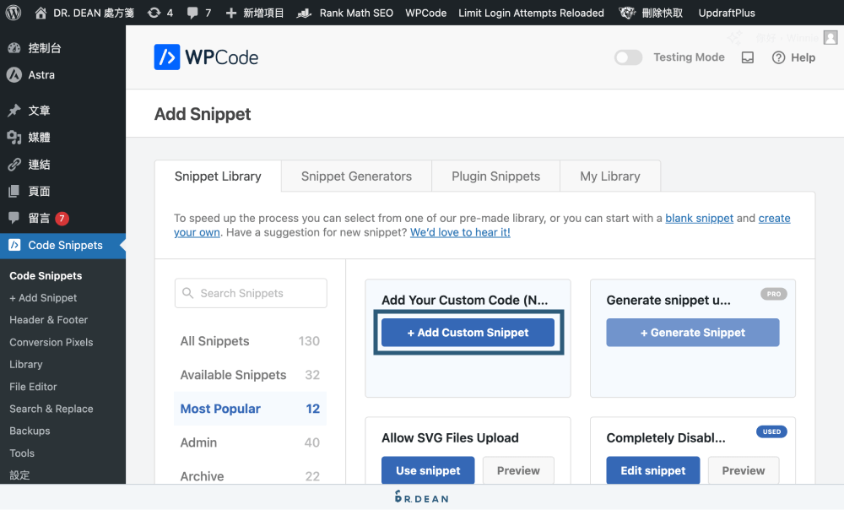Click the Rank Math SEO icon in admin bar
The width and height of the screenshot is (844, 510).
pyautogui.click(x=304, y=13)
